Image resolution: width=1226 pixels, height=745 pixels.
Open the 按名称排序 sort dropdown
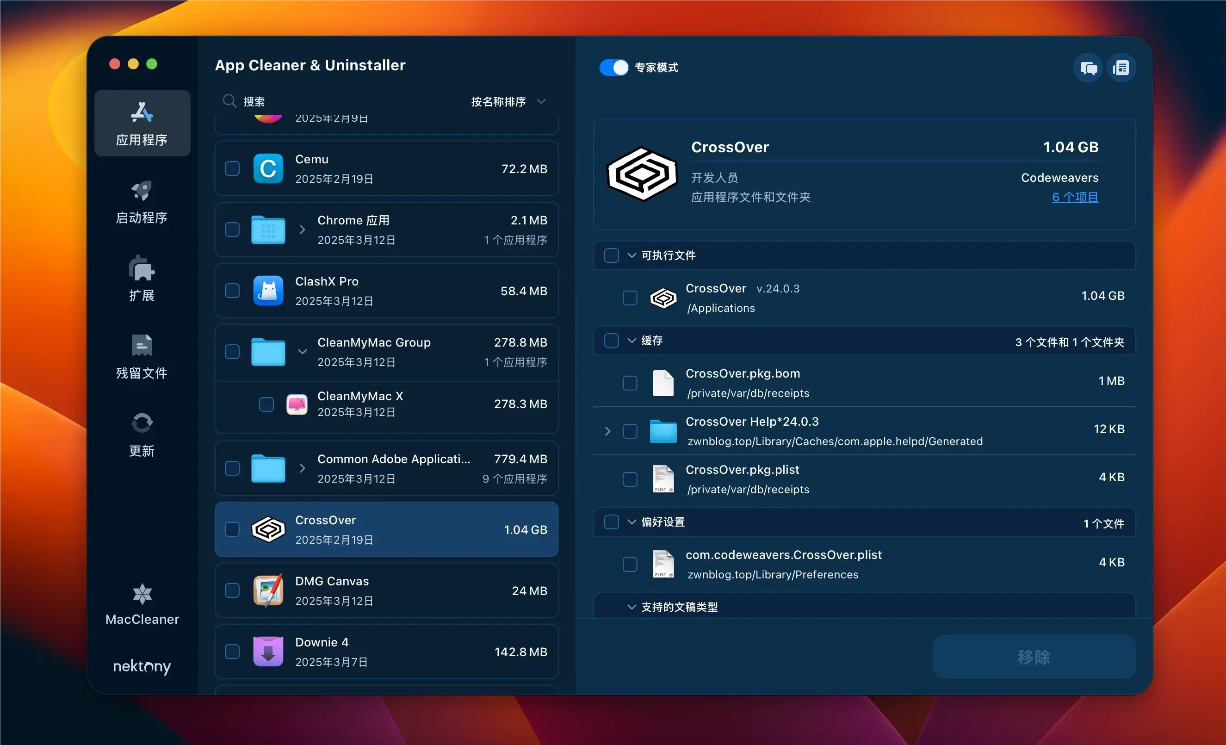(x=508, y=101)
